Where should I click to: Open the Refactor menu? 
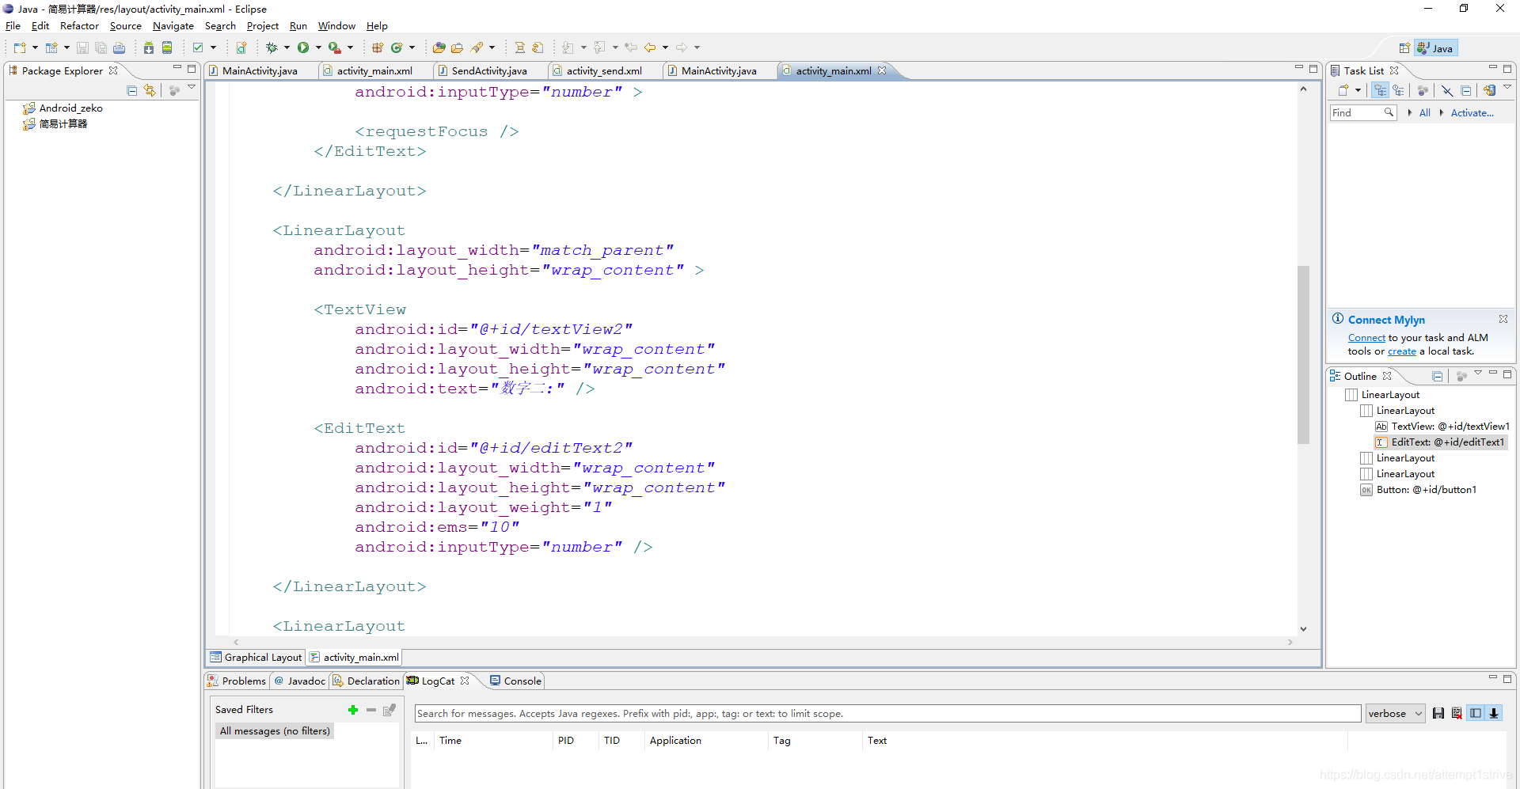(79, 26)
